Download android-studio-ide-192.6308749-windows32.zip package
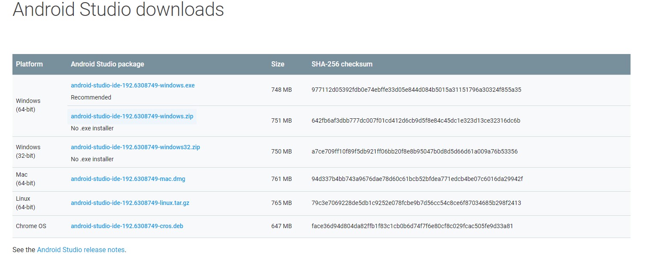 [135, 147]
